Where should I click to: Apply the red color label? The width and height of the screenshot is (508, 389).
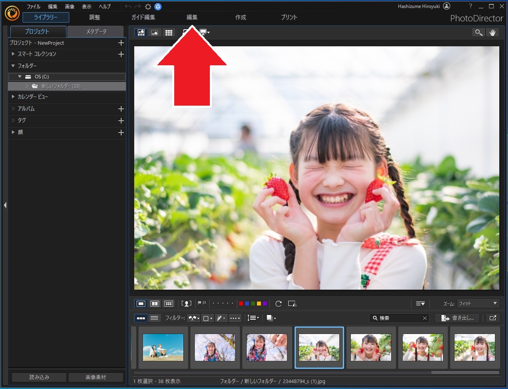coord(241,304)
